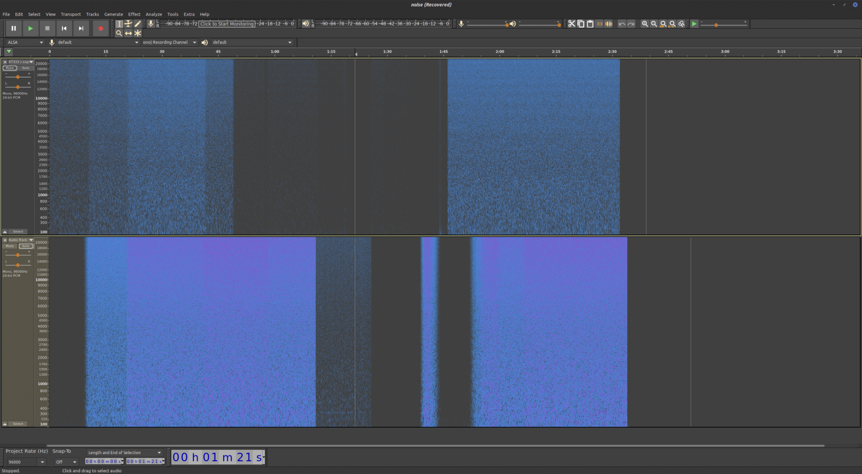Open the Effect menu
The height and width of the screenshot is (474, 862).
pos(134,14)
